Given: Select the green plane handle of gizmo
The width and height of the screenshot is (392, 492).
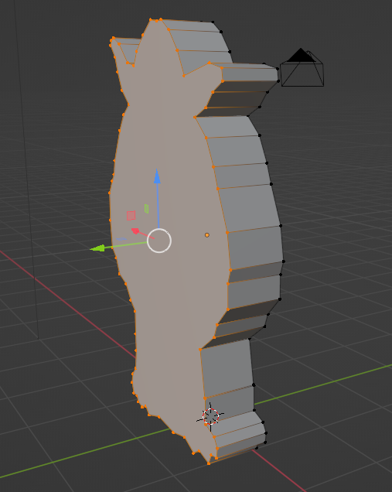Looking at the screenshot, I should [146, 209].
